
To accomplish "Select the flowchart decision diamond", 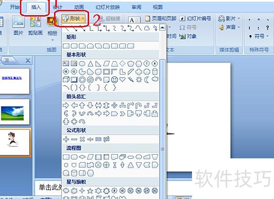I will [x=82, y=157].
